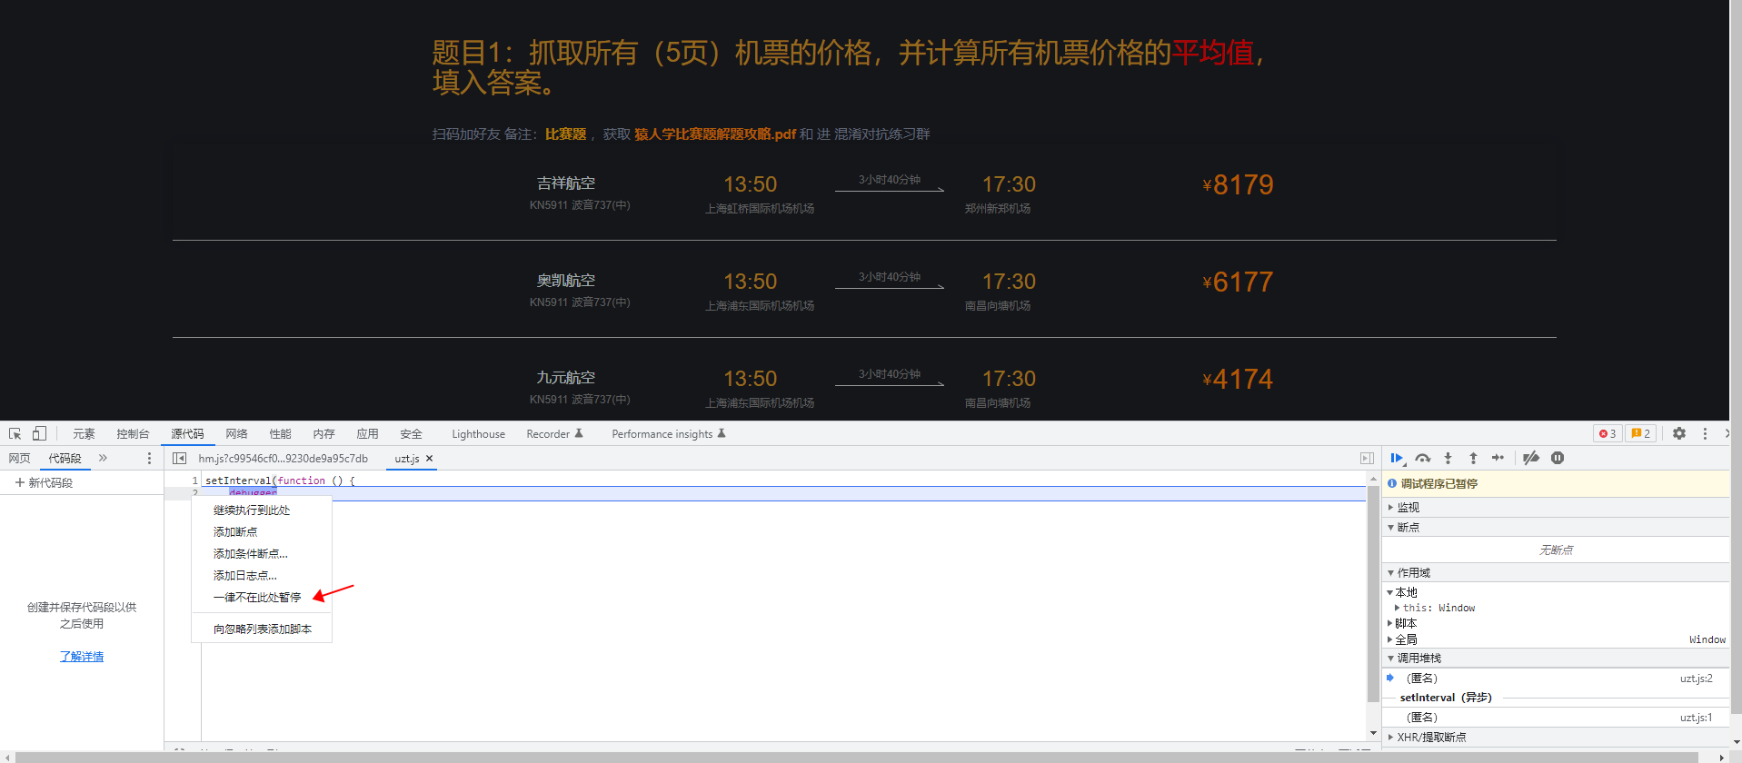Collapse the 调用堆栈 section
The height and width of the screenshot is (763, 1742).
click(1555, 659)
